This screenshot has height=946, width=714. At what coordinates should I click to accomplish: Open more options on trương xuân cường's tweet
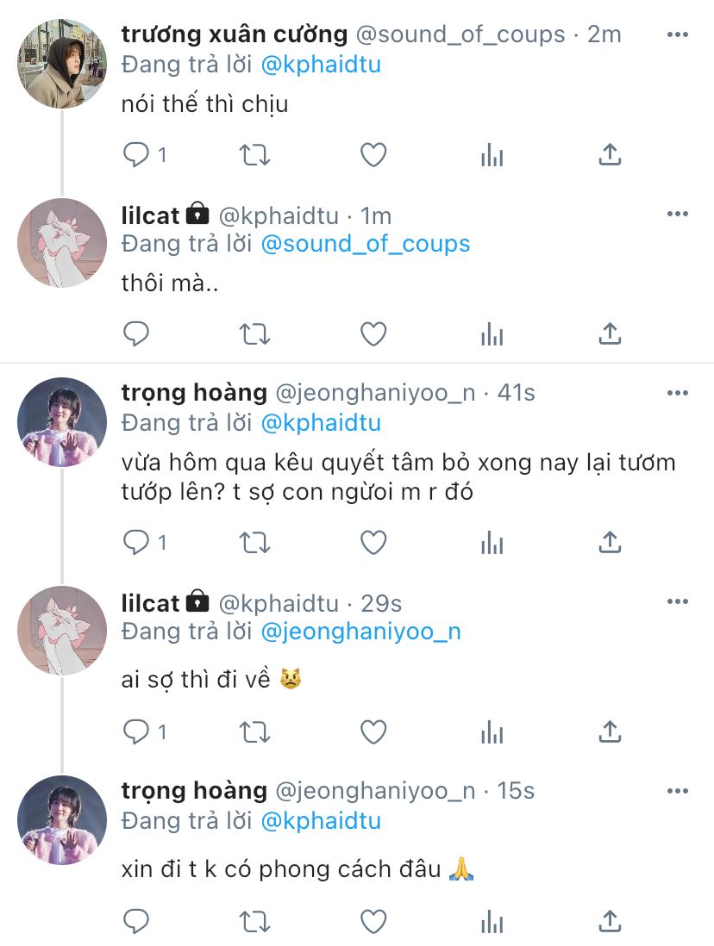pos(678,34)
